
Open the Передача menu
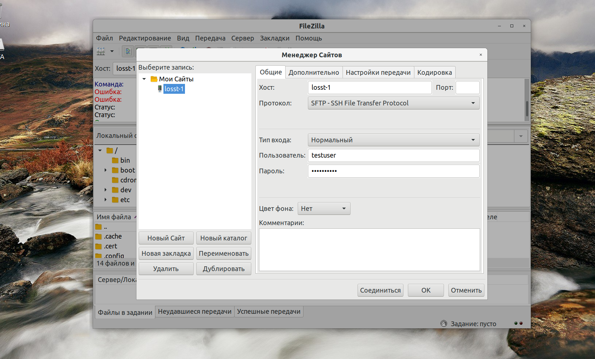(210, 38)
